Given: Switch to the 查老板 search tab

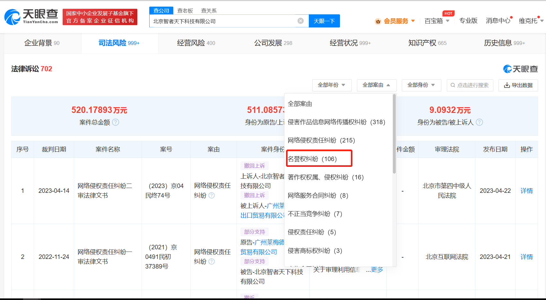Looking at the screenshot, I should pos(185,11).
